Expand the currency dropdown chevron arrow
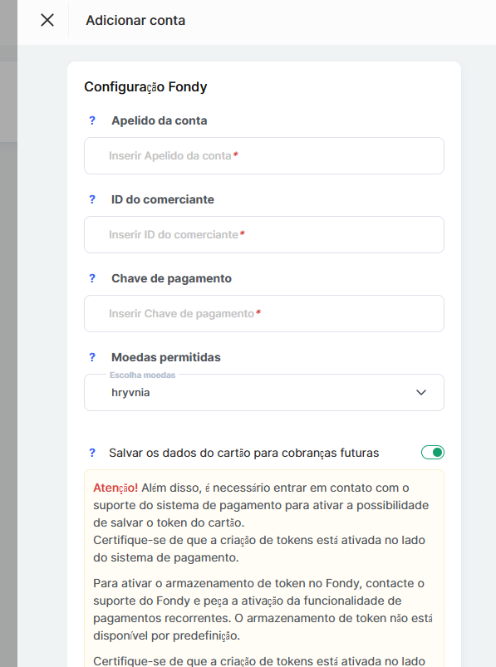 pos(421,393)
